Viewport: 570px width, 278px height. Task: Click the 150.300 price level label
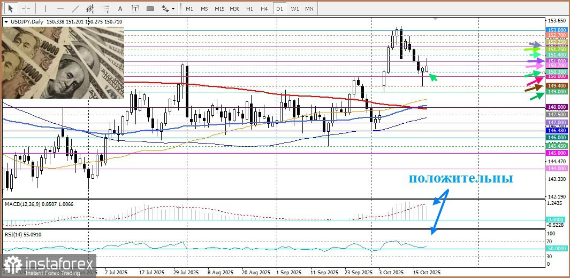point(557,72)
